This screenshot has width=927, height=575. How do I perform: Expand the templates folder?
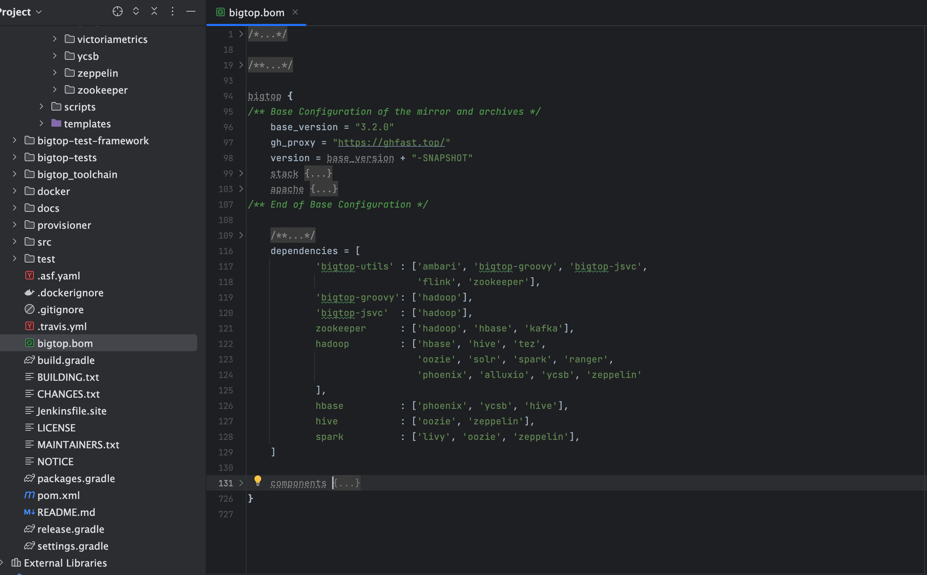(x=41, y=124)
